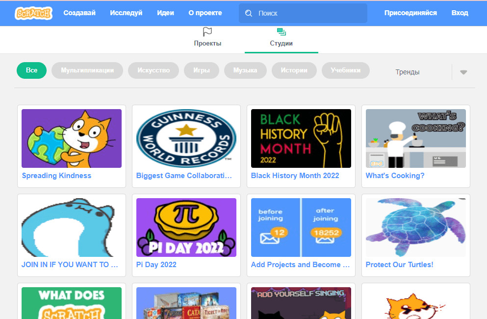Open the Pi Day 2022 thumbnail
This screenshot has width=487, height=319.
[x=186, y=228]
